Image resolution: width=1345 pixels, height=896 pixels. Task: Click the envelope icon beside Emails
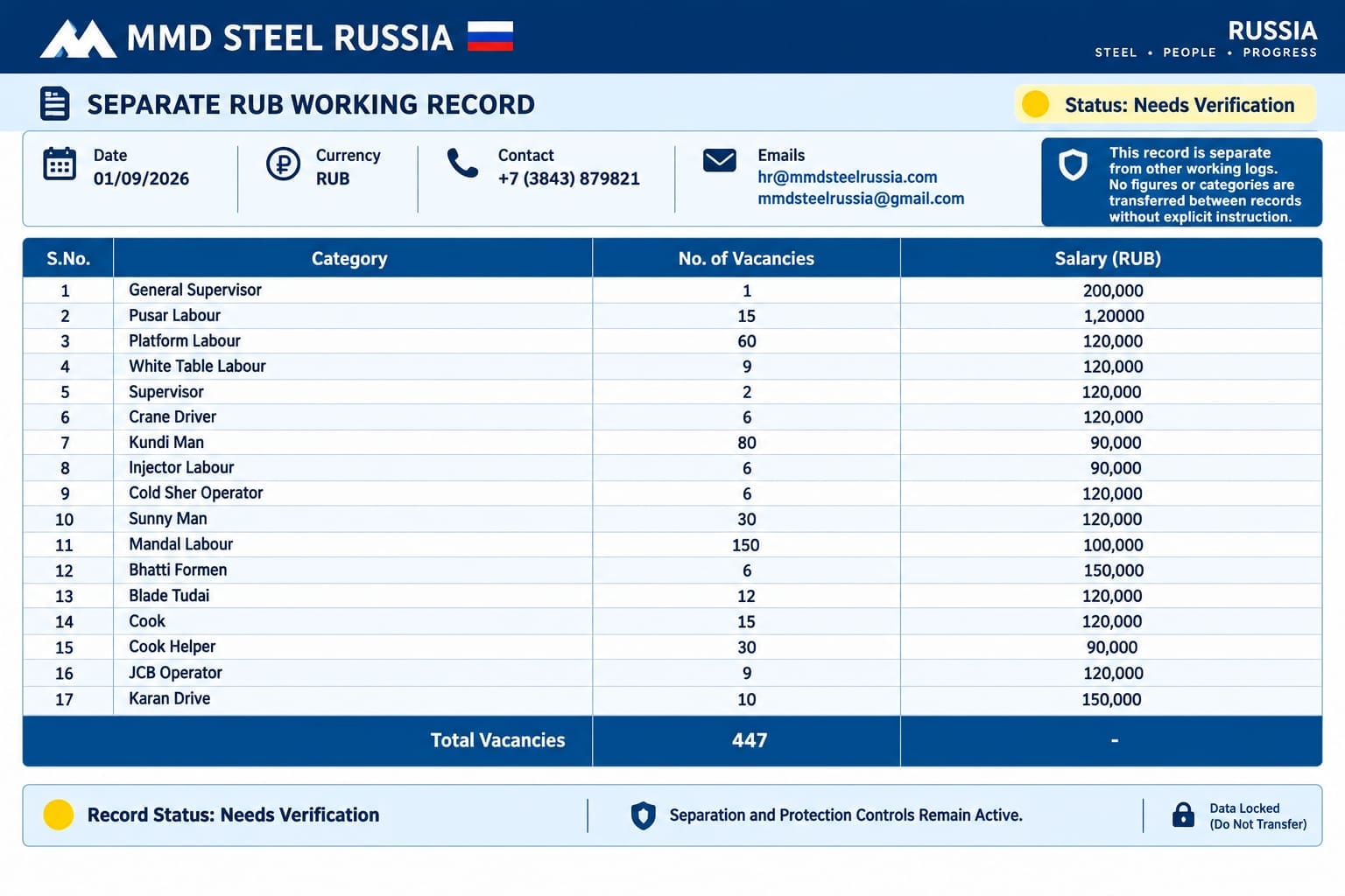[x=720, y=160]
